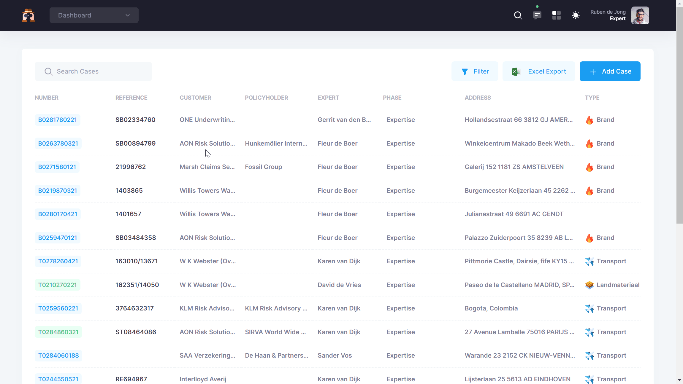Click the airplane icon in row T0284860321
Viewport: 683px width, 384px height.
(x=589, y=332)
